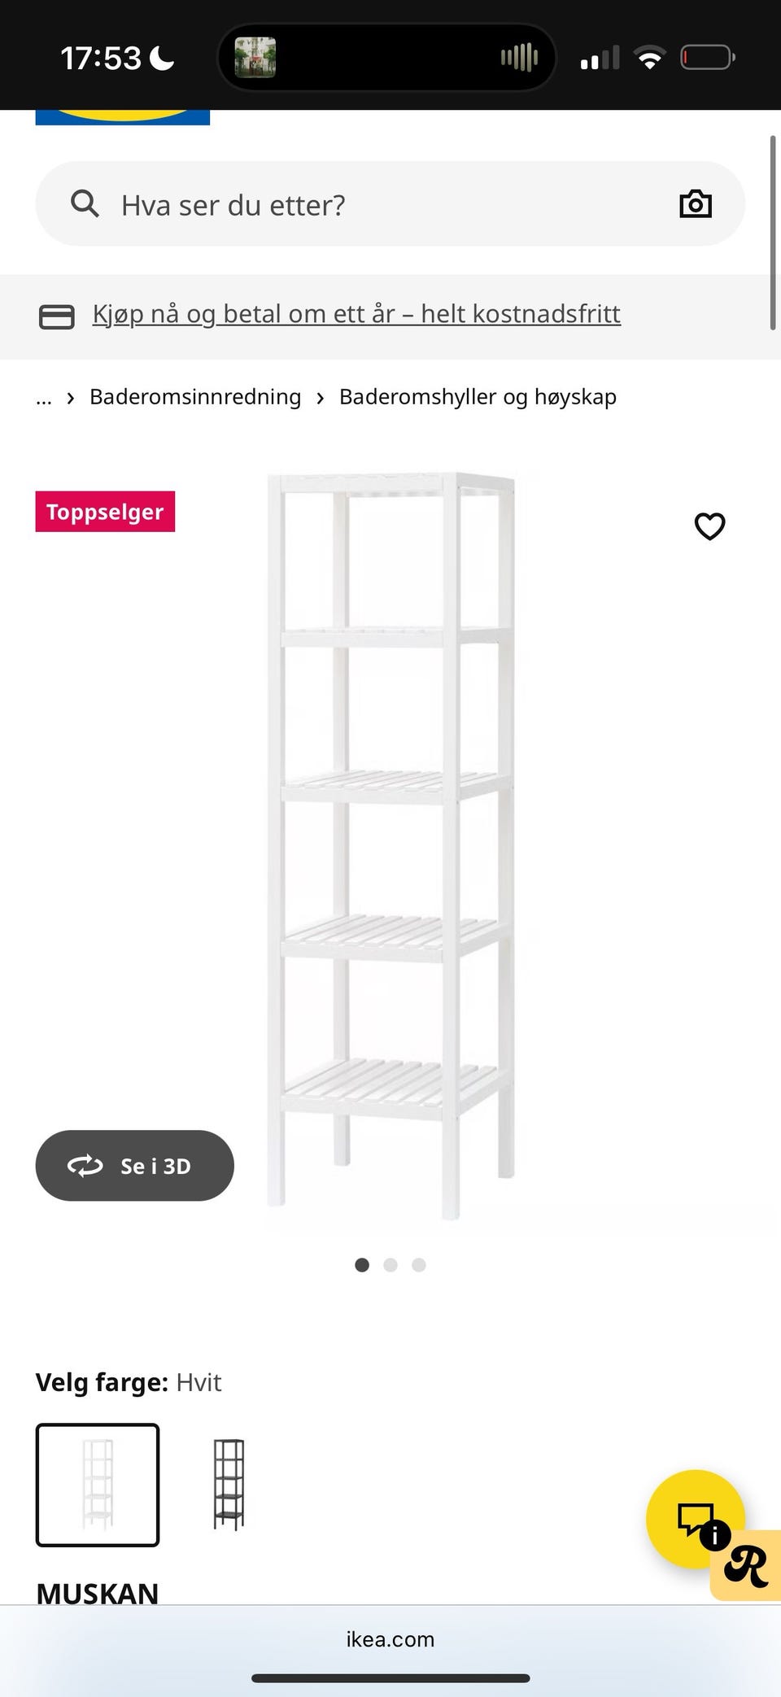
Task: Go to Baderomshyller og høyskap category
Action: [x=478, y=397]
